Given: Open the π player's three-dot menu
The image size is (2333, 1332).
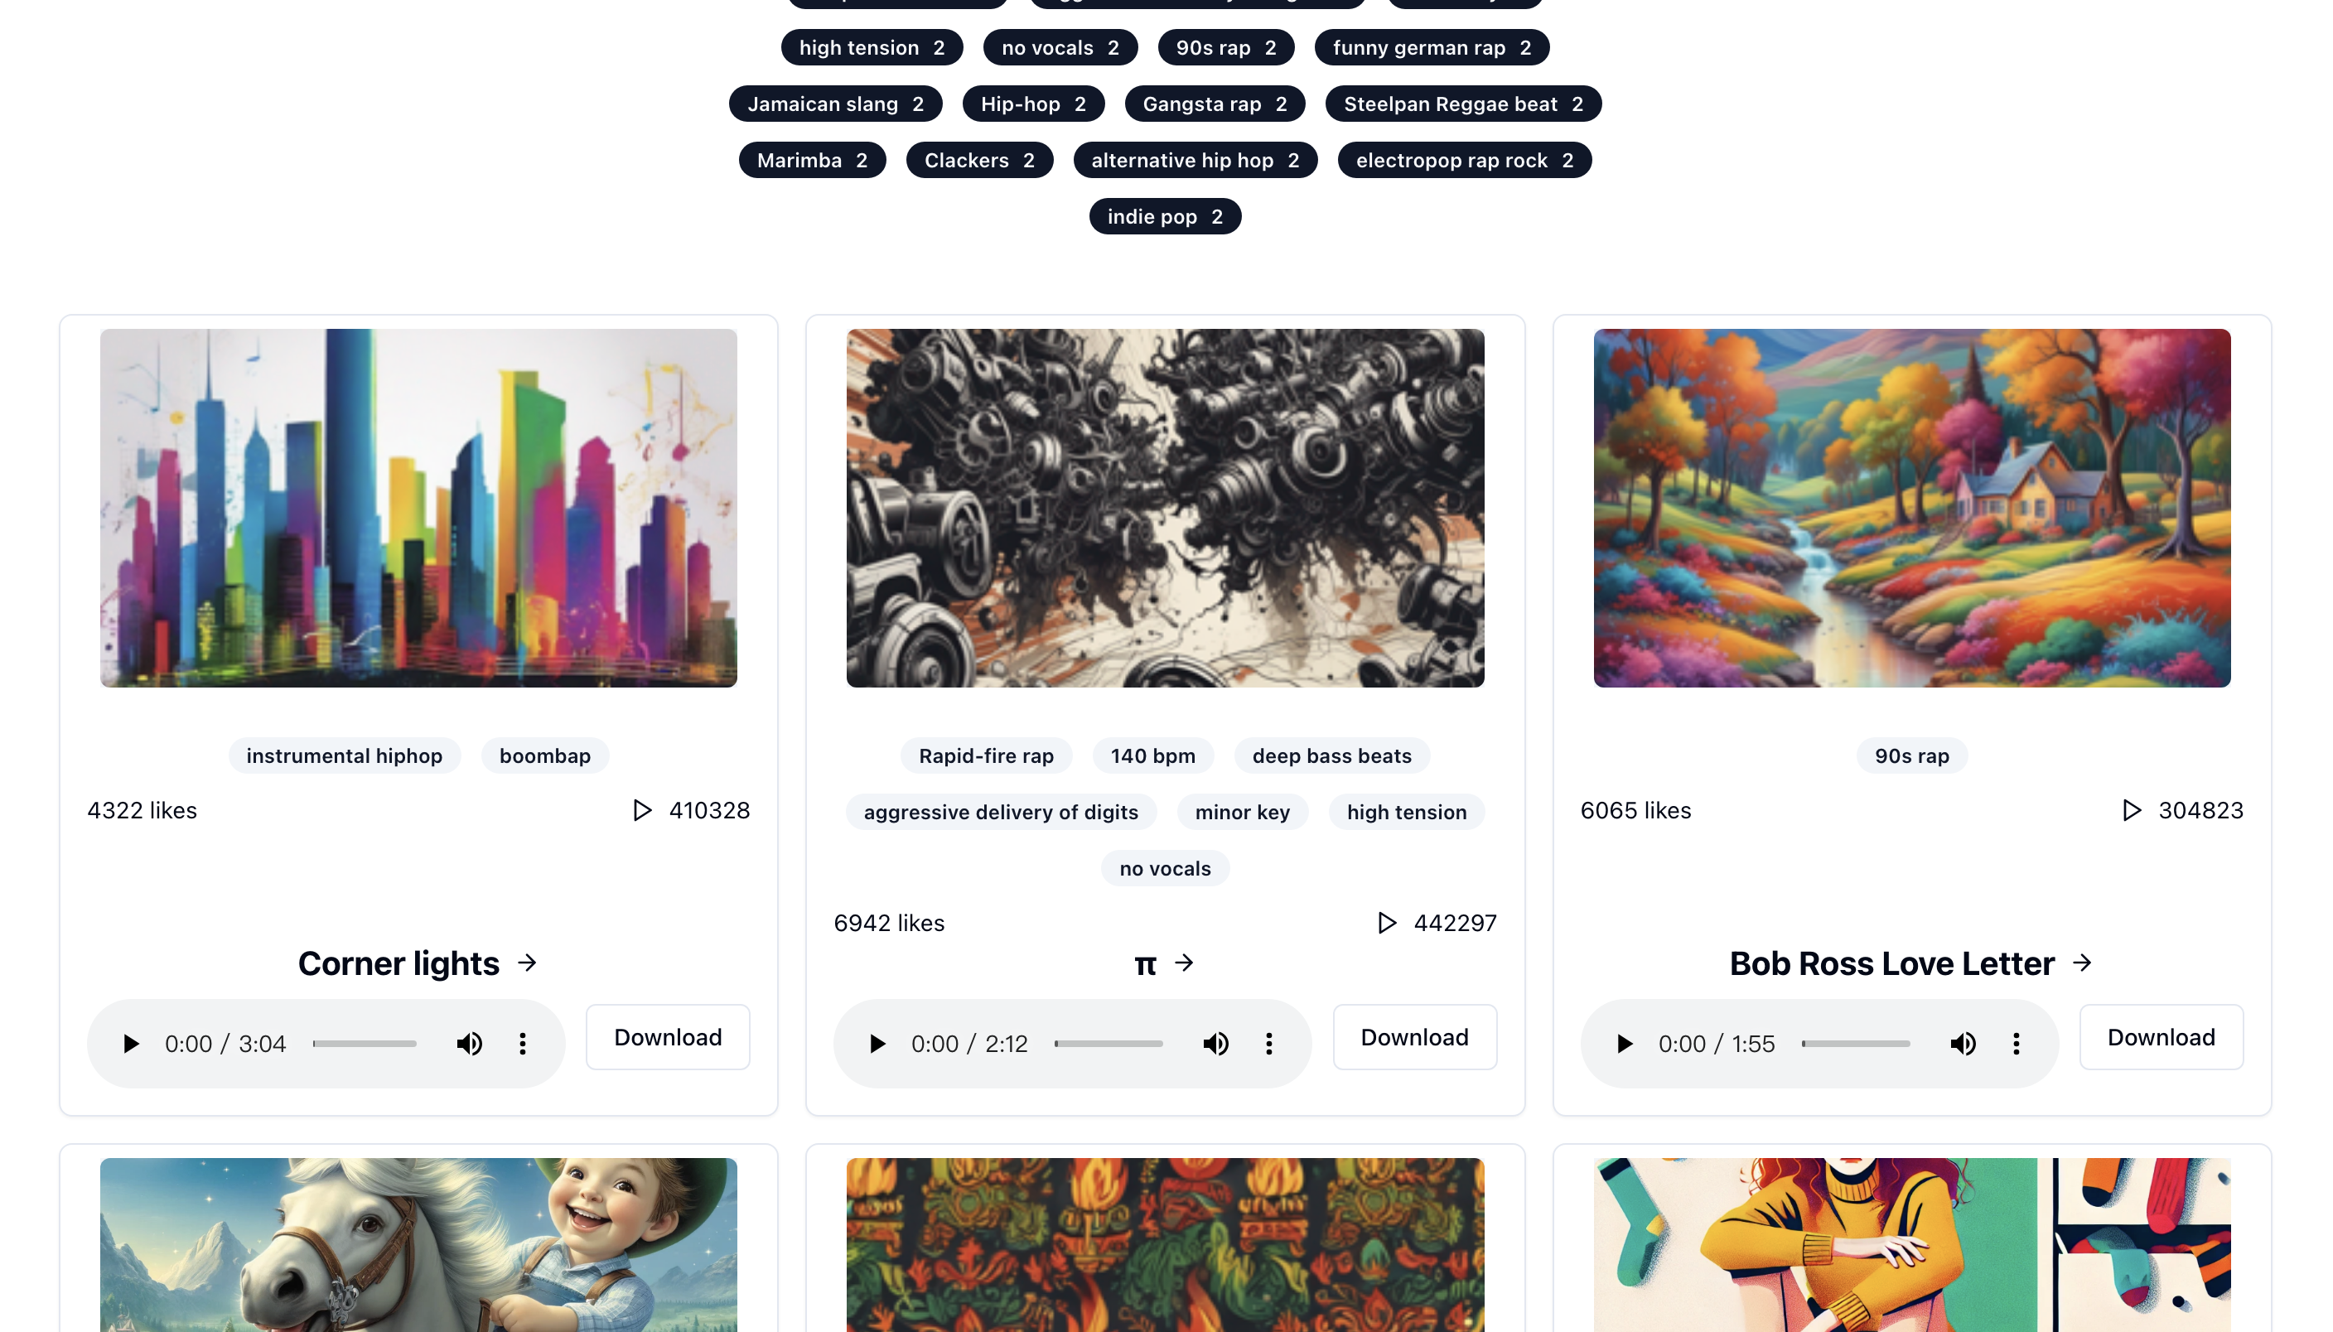Looking at the screenshot, I should (x=1269, y=1044).
